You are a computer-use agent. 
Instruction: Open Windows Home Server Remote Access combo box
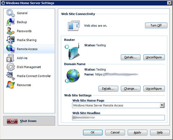pyautogui.click(x=118, y=105)
